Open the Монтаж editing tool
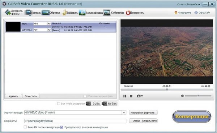This screenshot has height=133, width=217. (33, 13)
